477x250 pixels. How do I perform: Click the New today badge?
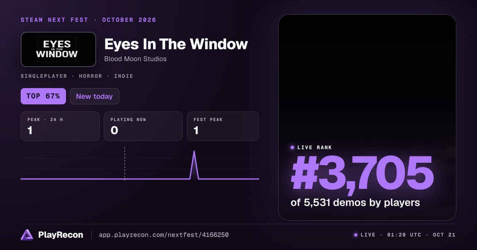click(94, 96)
